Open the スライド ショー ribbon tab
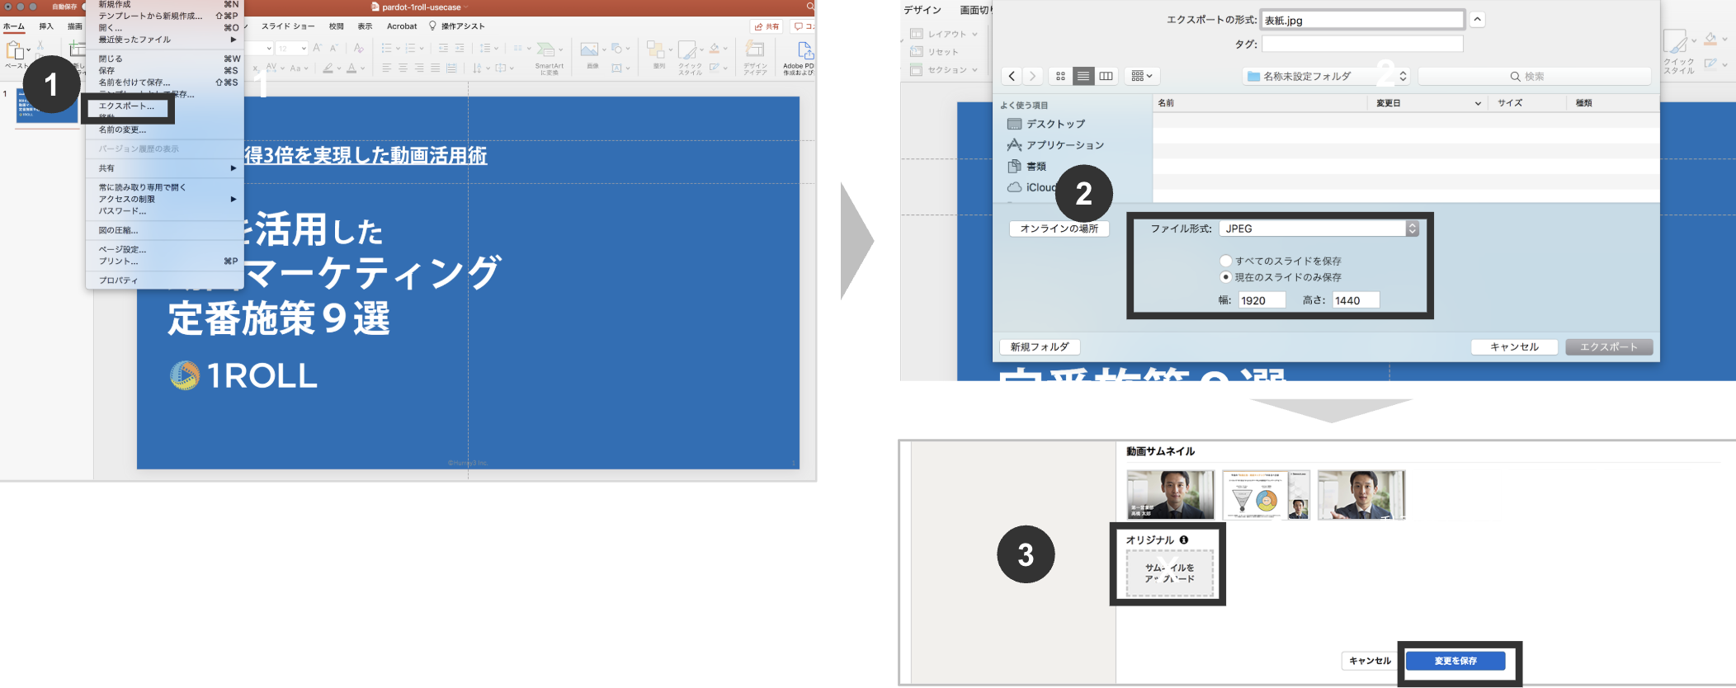 [x=288, y=26]
